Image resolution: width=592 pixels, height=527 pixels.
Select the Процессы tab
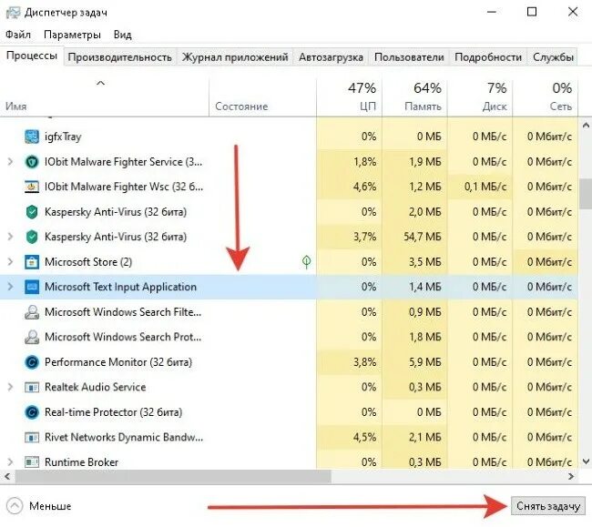click(x=32, y=56)
